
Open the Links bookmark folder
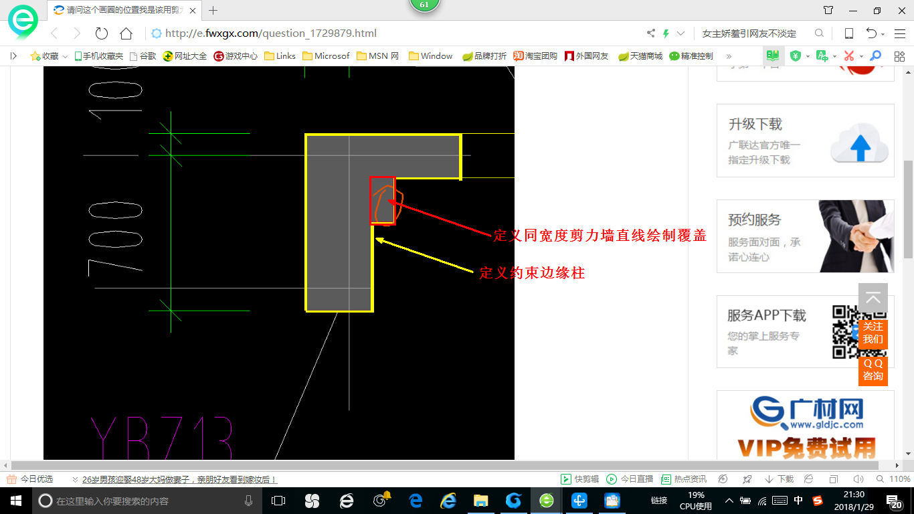280,56
